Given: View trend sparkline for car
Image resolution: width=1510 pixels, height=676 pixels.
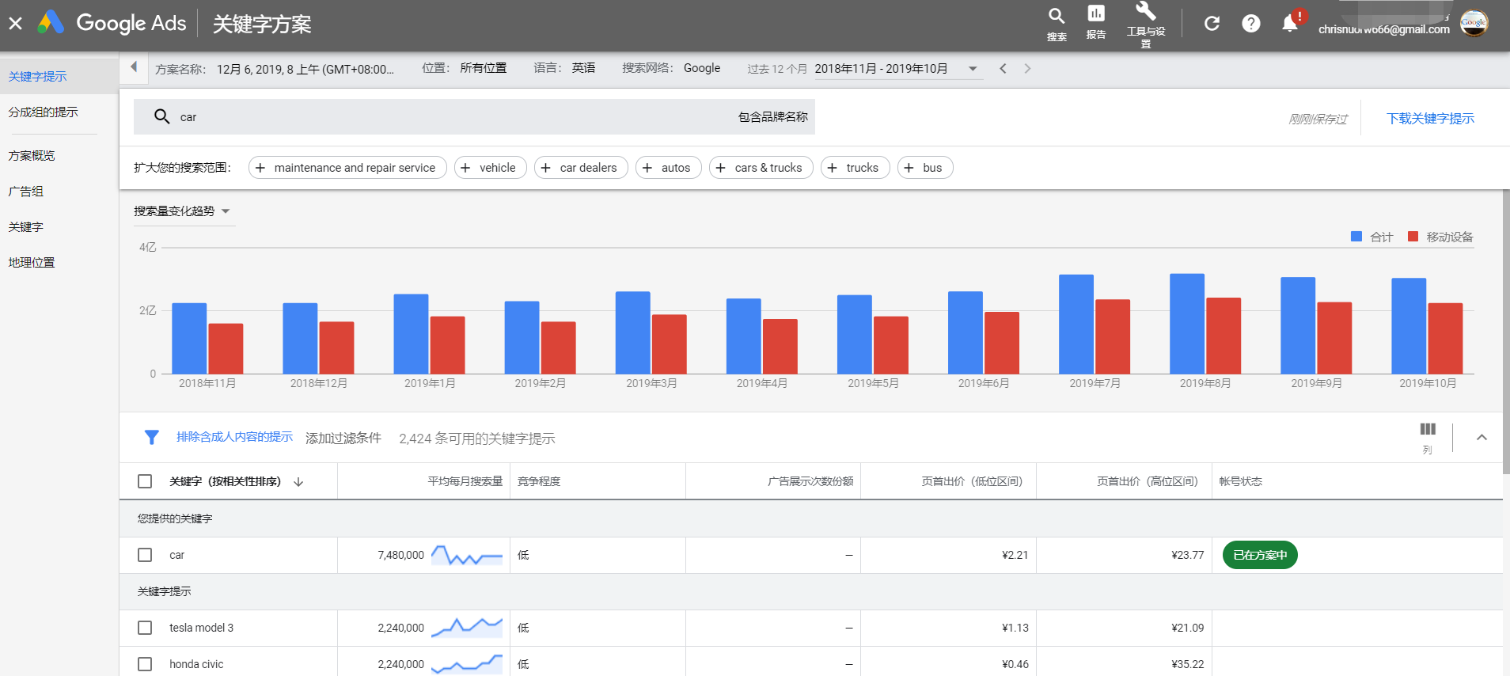Looking at the screenshot, I should pyautogui.click(x=467, y=555).
